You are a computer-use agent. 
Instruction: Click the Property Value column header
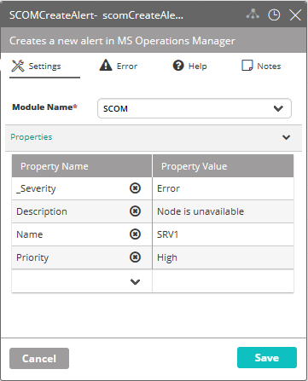(223, 166)
